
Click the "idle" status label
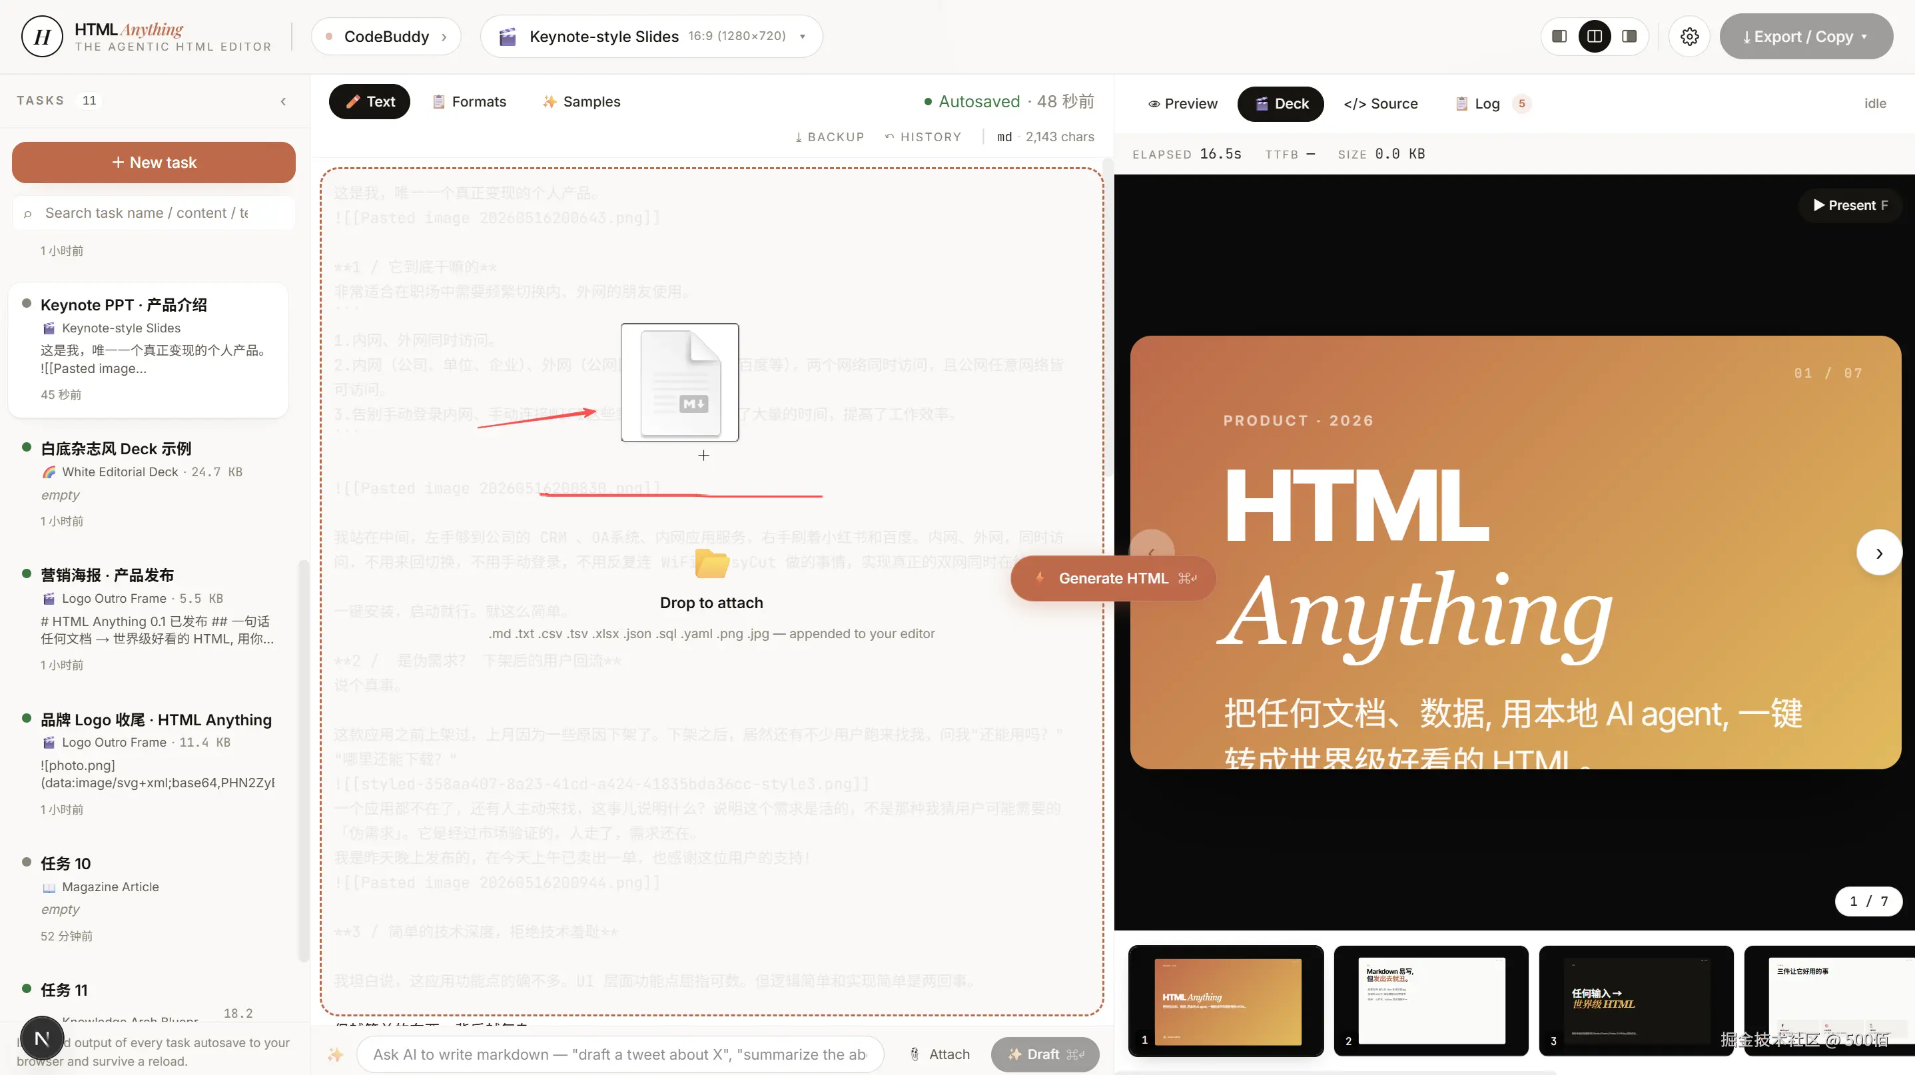click(x=1875, y=104)
